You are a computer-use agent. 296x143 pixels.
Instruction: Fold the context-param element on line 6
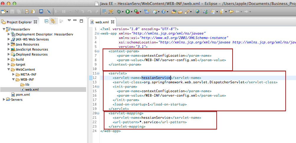point(98,51)
